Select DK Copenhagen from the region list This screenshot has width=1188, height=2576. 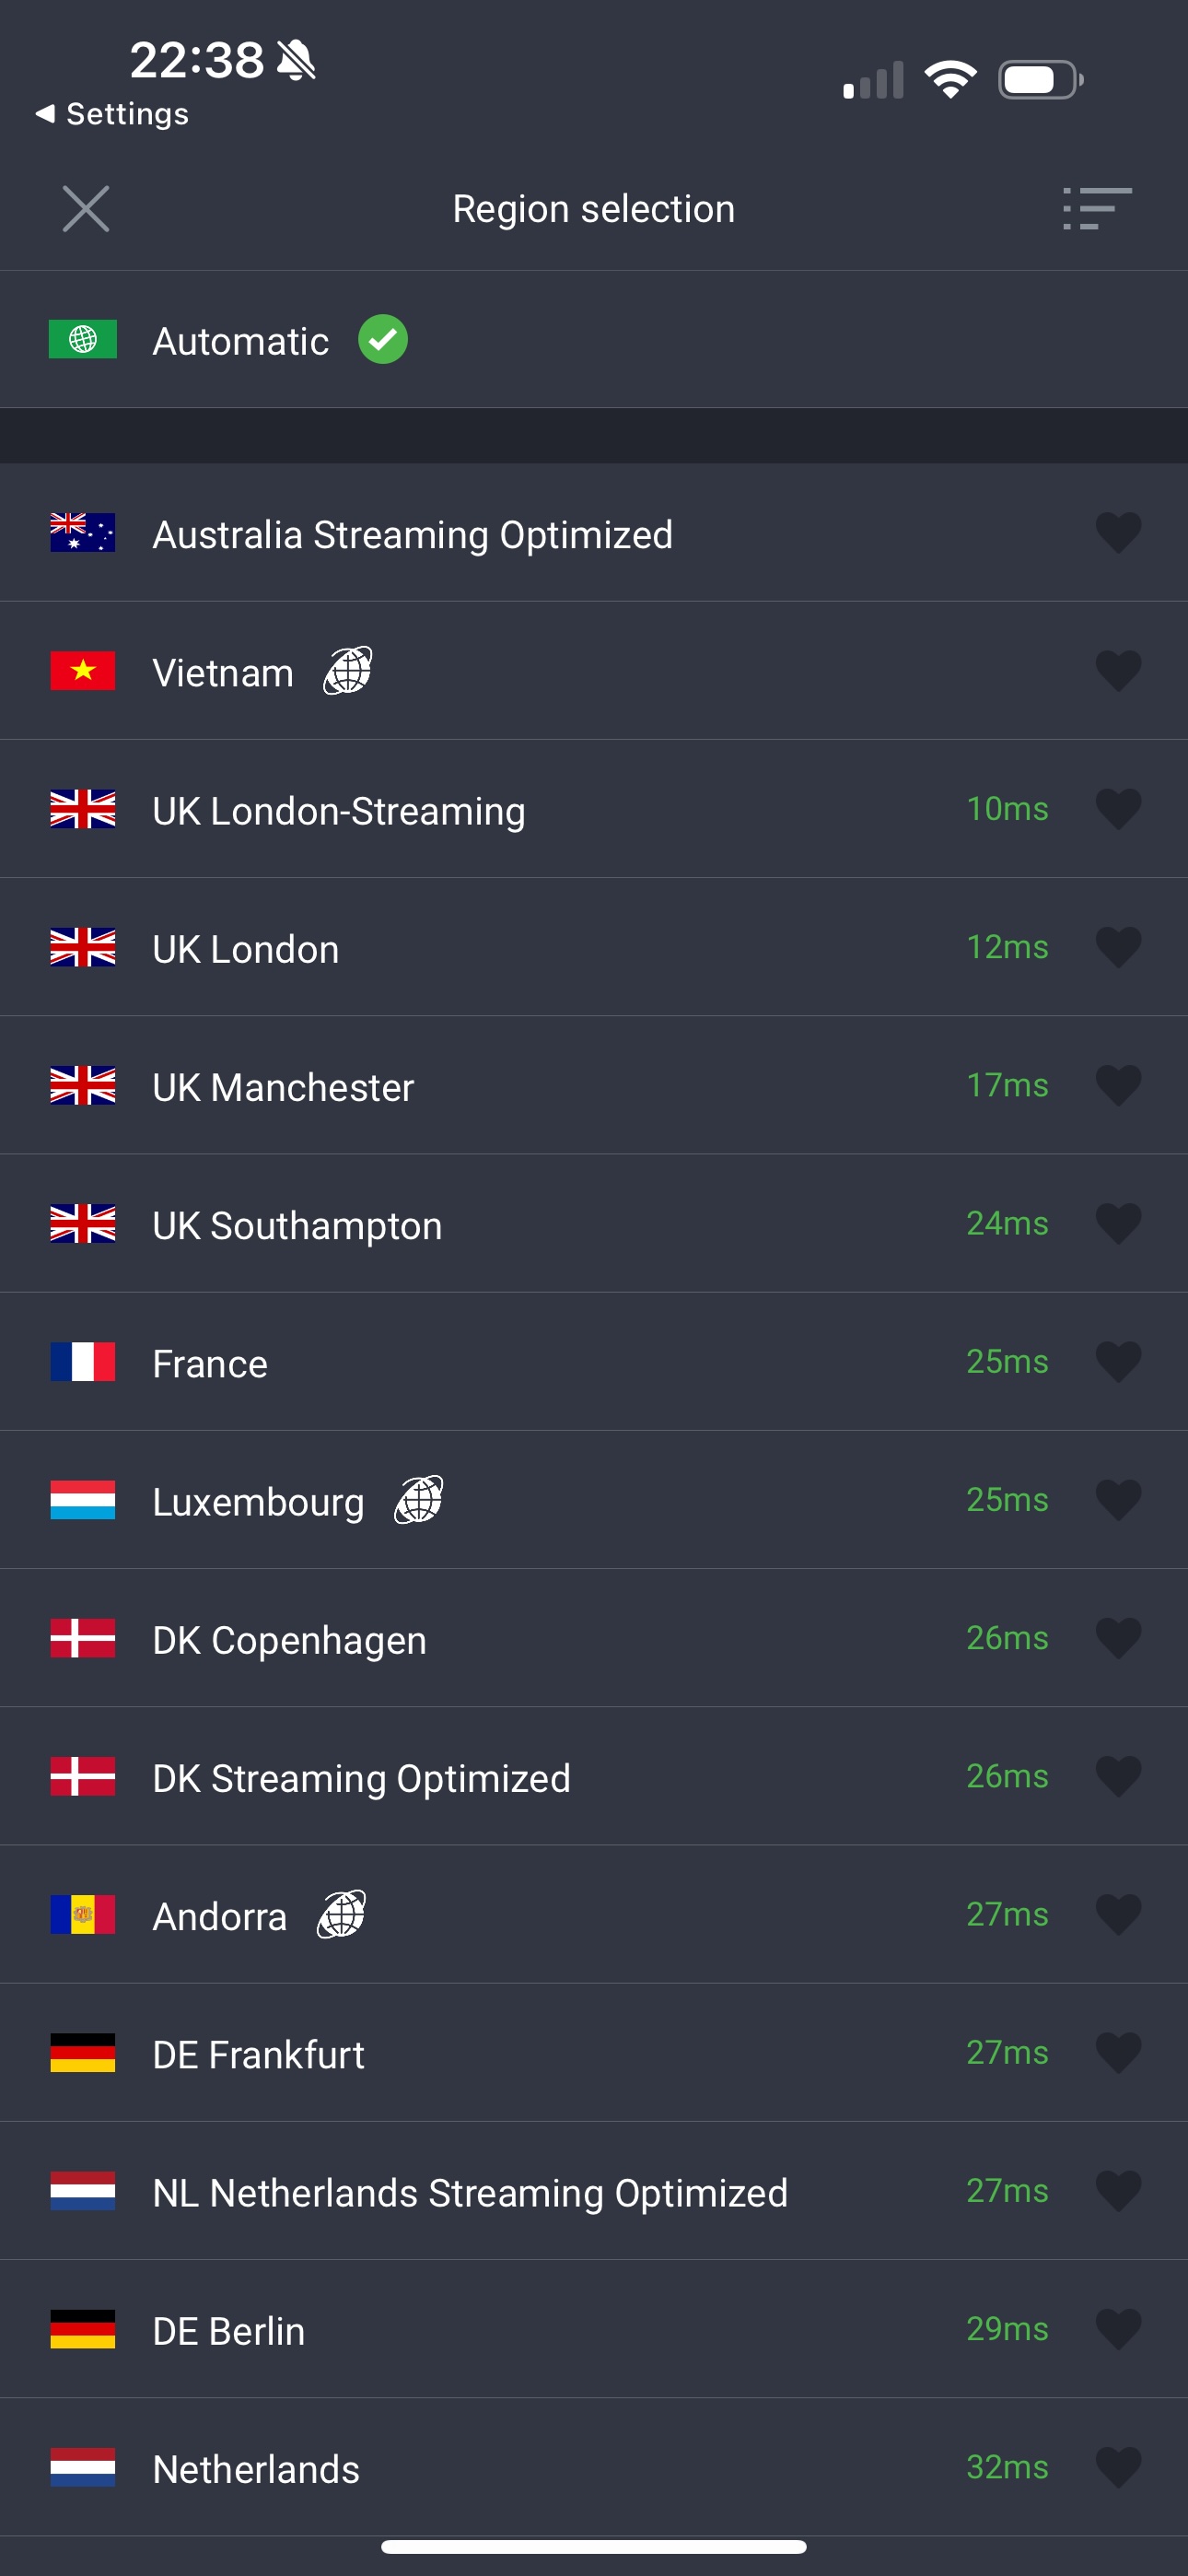289,1640
